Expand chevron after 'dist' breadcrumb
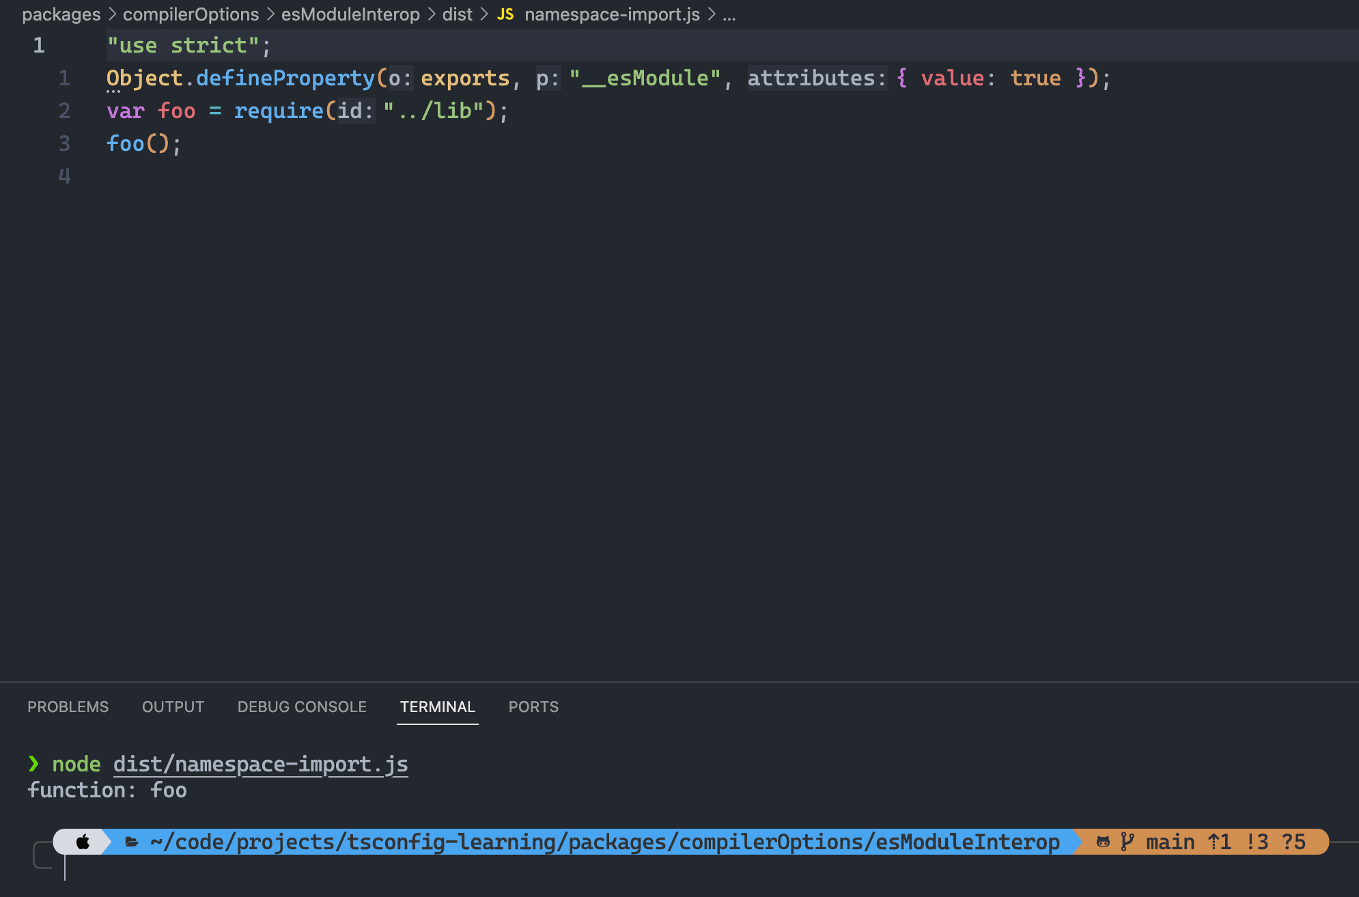Screen dimensions: 1359x897 [x=484, y=14]
